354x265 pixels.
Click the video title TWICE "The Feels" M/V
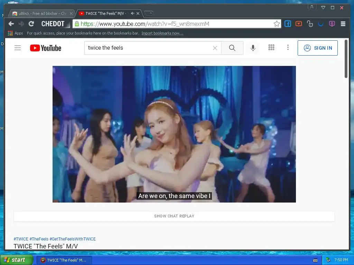(x=46, y=246)
